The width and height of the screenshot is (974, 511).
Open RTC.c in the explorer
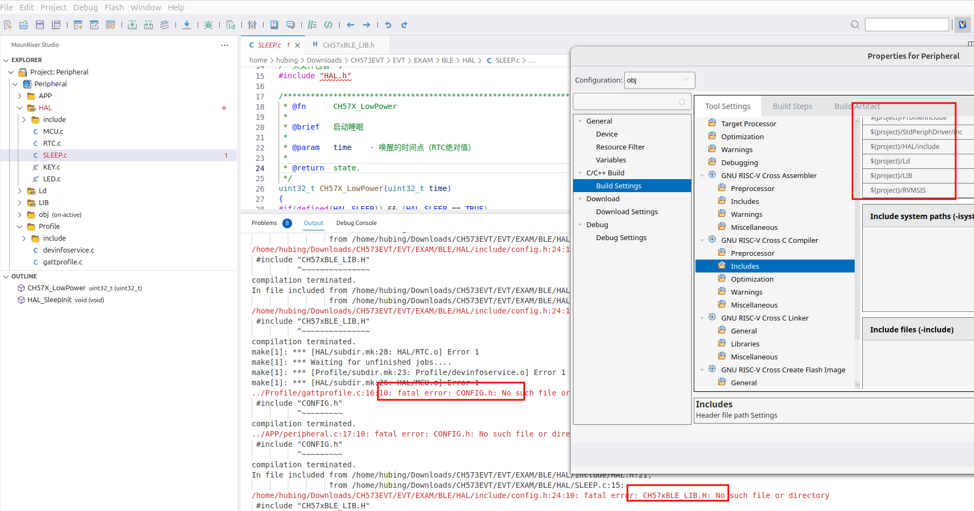point(52,144)
